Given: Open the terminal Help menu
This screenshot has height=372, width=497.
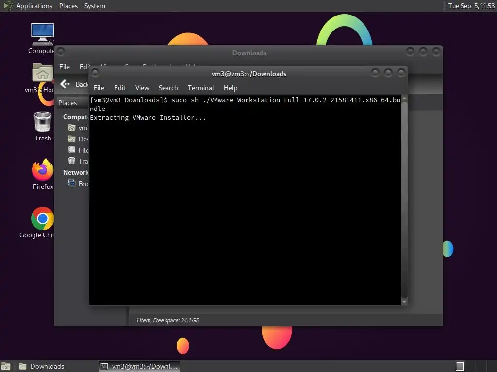Looking at the screenshot, I should click(231, 88).
